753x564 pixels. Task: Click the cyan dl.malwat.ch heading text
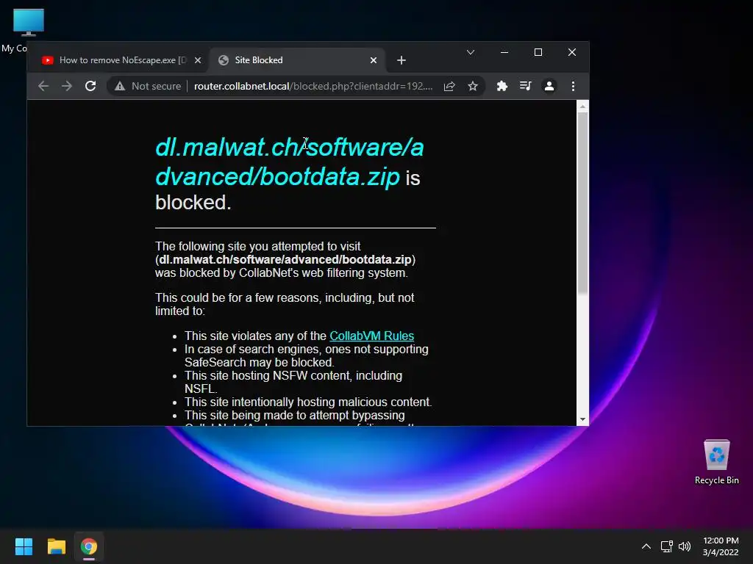click(x=290, y=162)
